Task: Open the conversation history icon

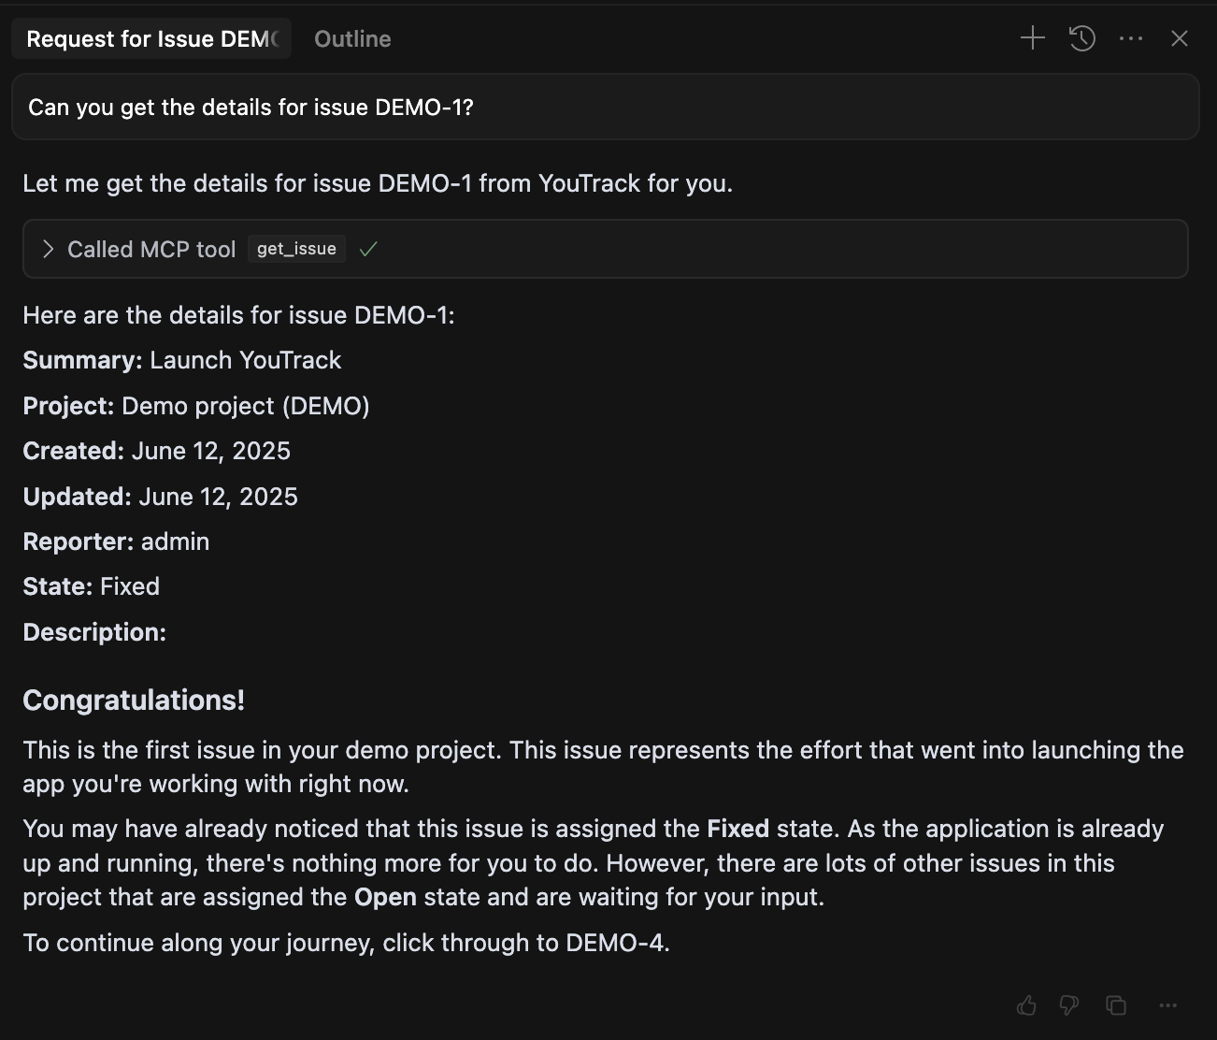Action: click(1081, 38)
